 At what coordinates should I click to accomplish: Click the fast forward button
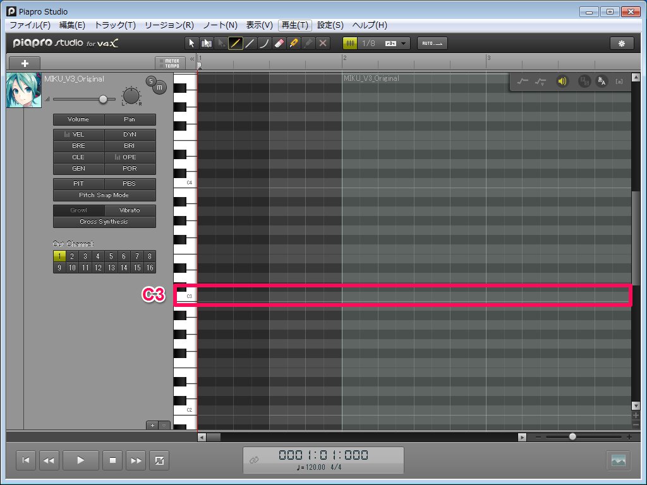(136, 460)
